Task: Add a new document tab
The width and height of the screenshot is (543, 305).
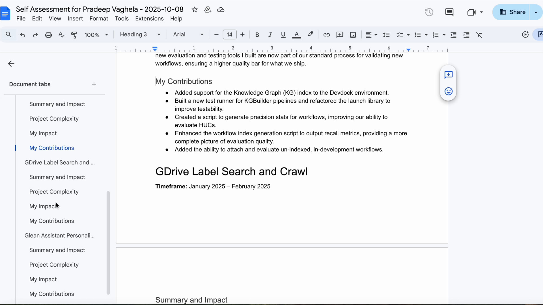Action: [94, 84]
